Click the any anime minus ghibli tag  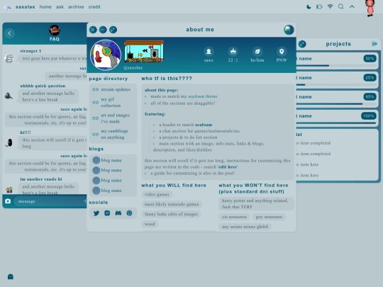(245, 227)
